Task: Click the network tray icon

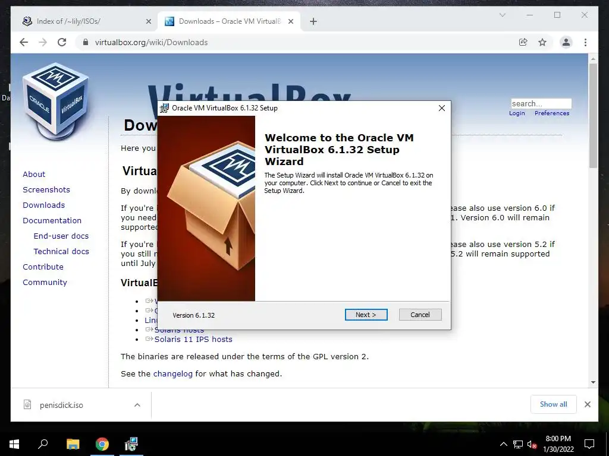Action: click(518, 444)
